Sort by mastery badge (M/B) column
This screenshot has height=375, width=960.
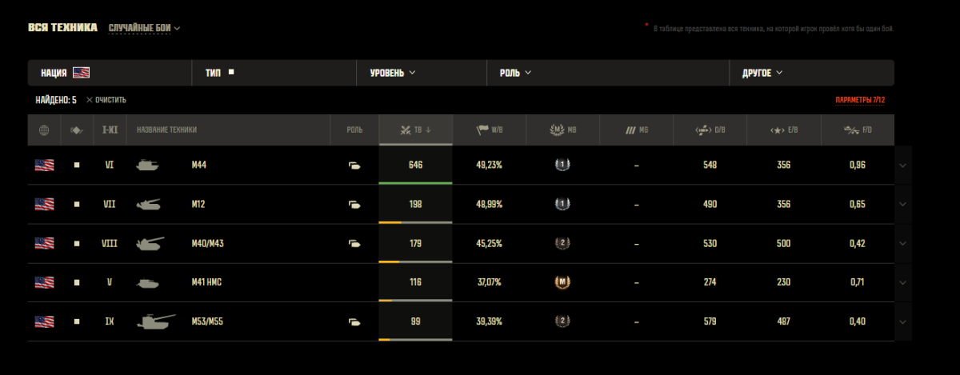562,130
